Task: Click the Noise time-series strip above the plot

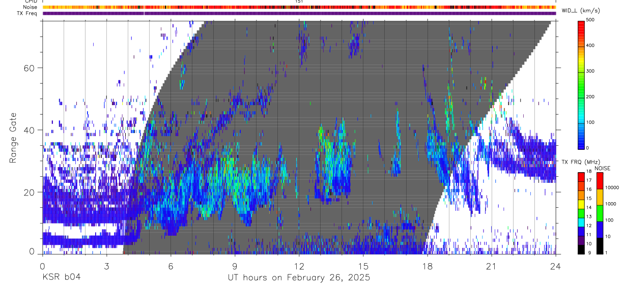Action: 299,8
